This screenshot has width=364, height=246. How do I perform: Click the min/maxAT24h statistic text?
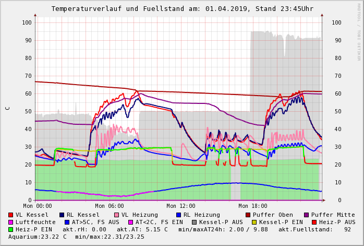point(223,229)
